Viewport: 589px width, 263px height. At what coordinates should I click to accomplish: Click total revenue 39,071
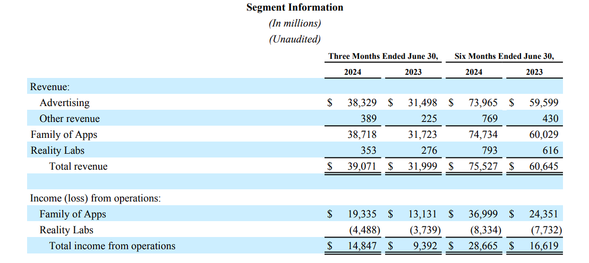(362, 166)
